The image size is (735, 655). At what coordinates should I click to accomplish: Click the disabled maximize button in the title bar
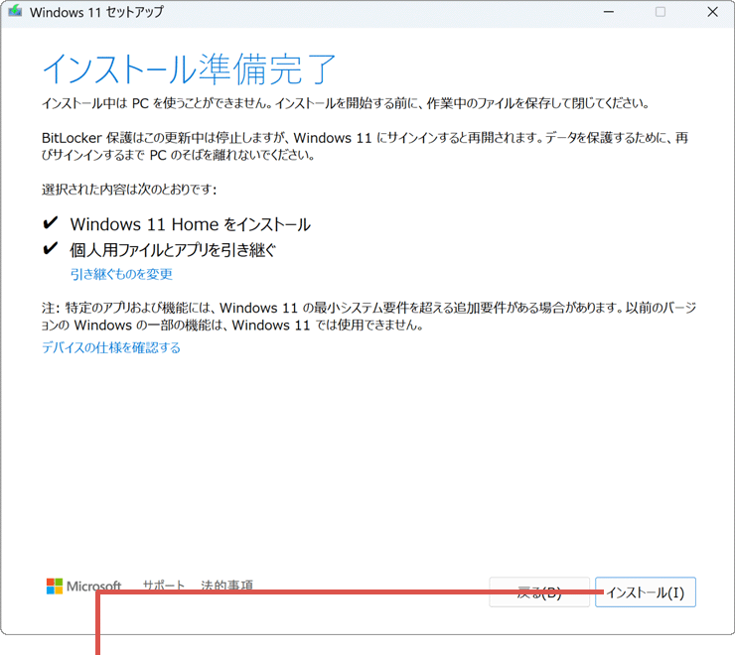pyautogui.click(x=661, y=12)
